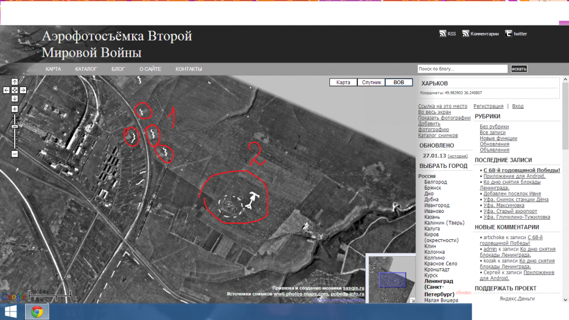Viewport: 569px width, 320px height.
Task: Launch Chrome from the Windows taskbar
Action: click(x=37, y=311)
